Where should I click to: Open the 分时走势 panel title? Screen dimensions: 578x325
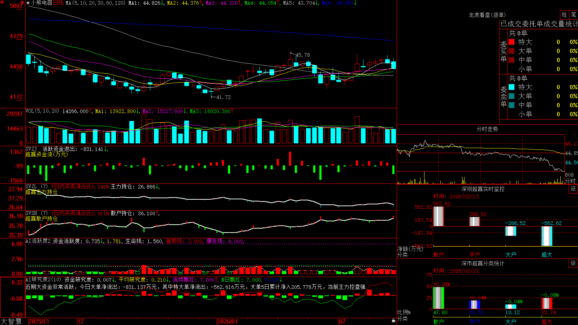tap(487, 129)
